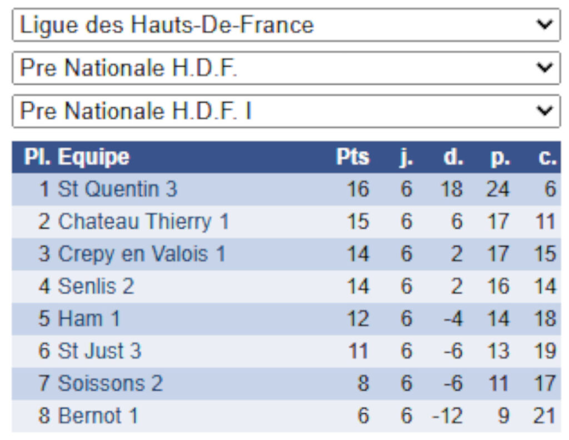Expand the Pre Nationale H.D.F. dropdown
Screen dimensions: 569x440
(x=286, y=68)
